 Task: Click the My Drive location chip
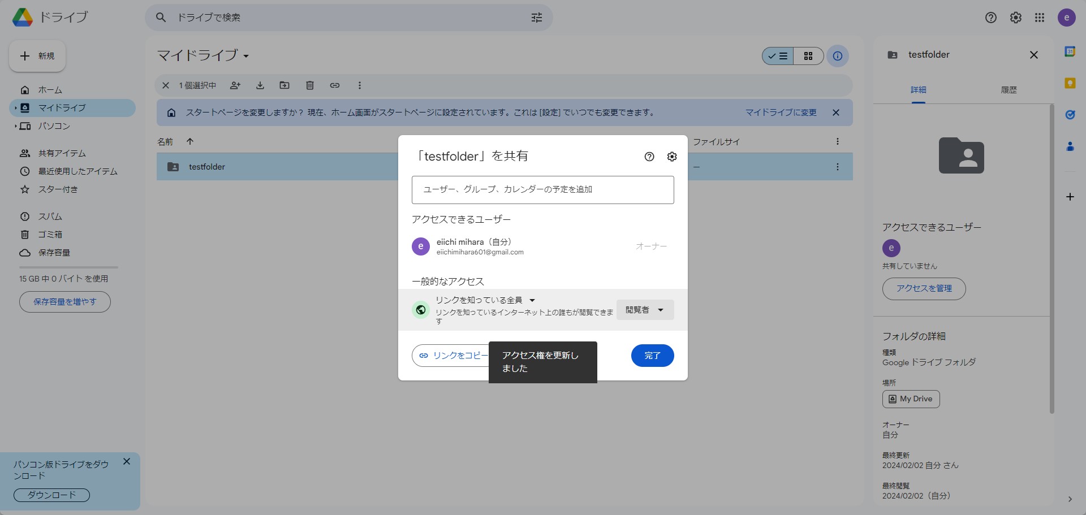coord(911,399)
